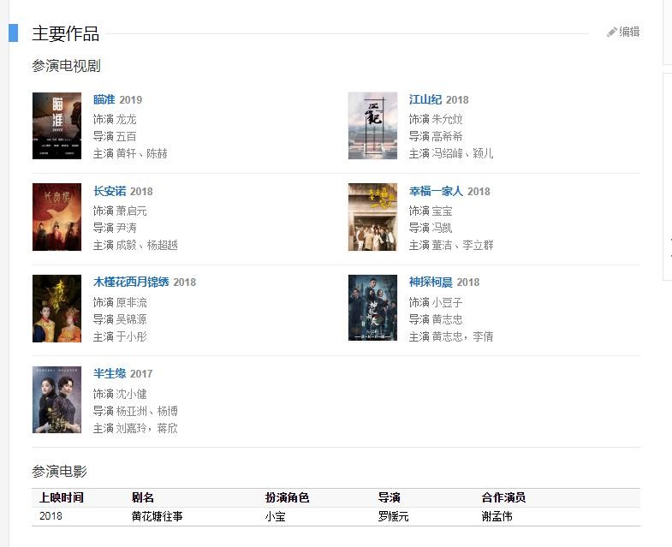Image resolution: width=672 pixels, height=547 pixels.
Task: Click the 剧名 column header
Action: coord(143,497)
